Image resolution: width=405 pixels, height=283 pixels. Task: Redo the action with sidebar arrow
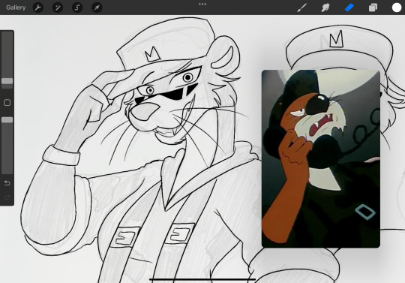pos(7,197)
